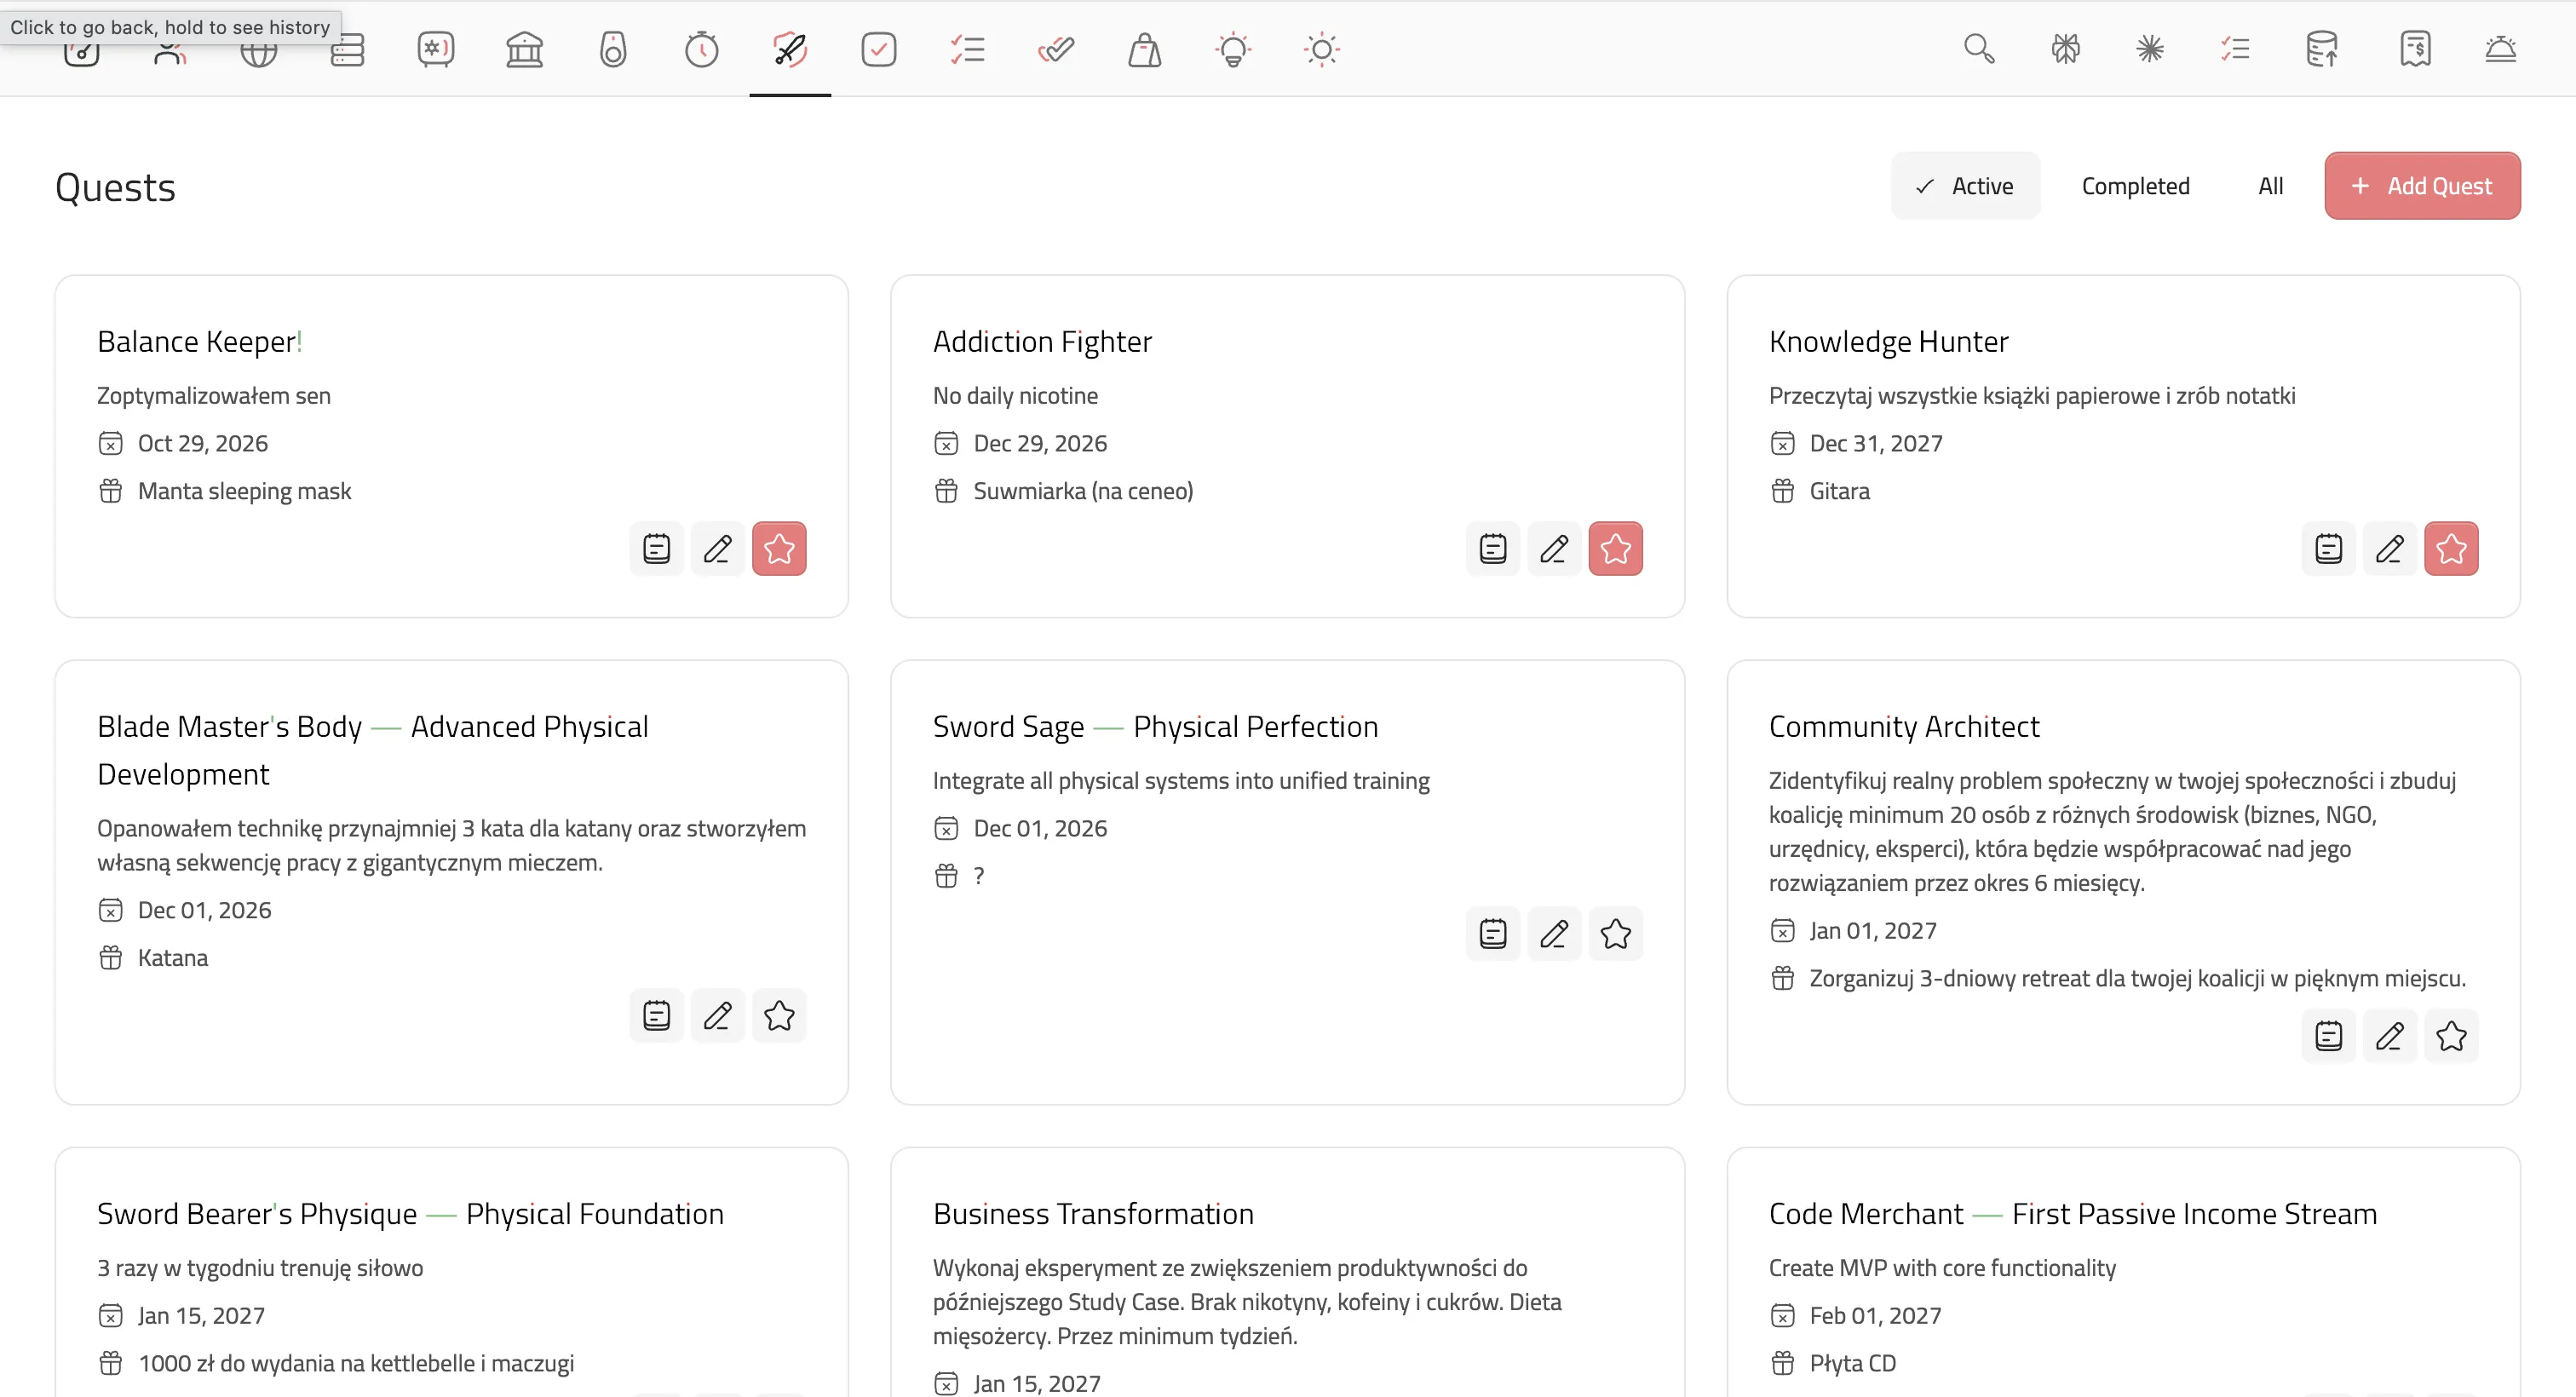
Task: Select the All quests filter
Action: pyautogui.click(x=2270, y=186)
